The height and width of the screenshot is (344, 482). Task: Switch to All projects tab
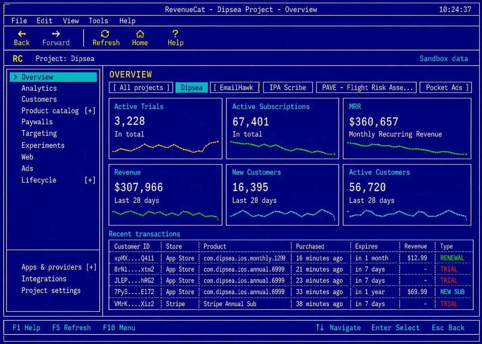tap(141, 88)
